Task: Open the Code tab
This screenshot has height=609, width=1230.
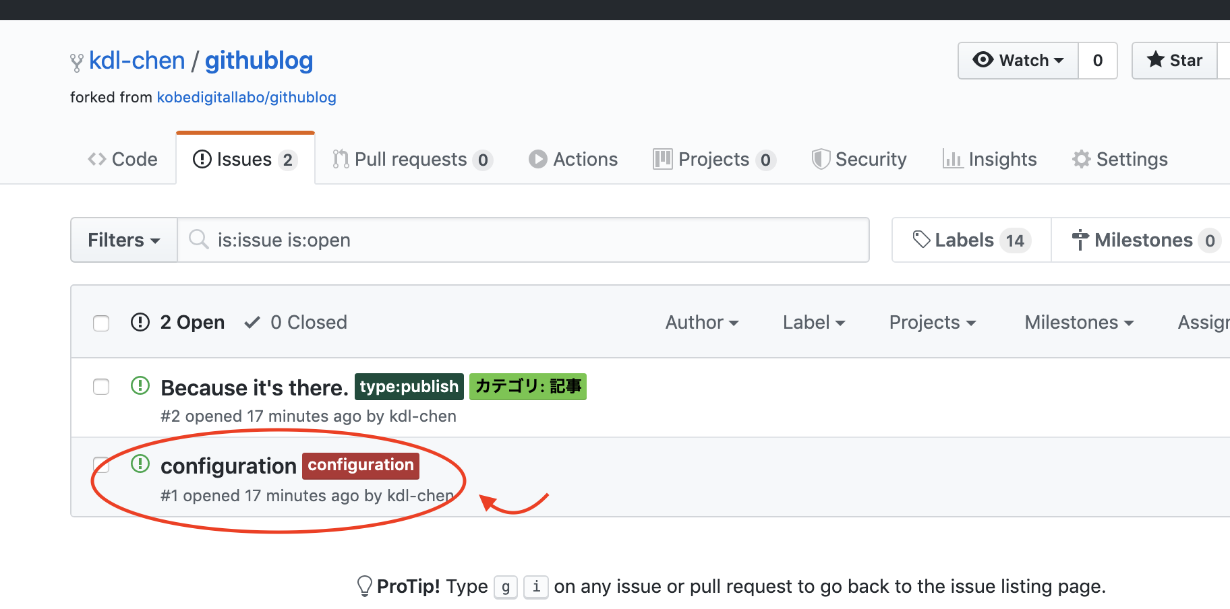Action: tap(123, 159)
